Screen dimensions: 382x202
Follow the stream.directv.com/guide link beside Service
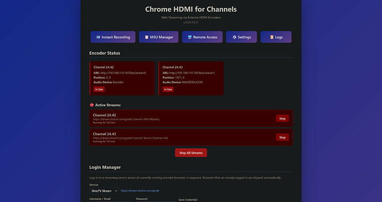coord(140,190)
